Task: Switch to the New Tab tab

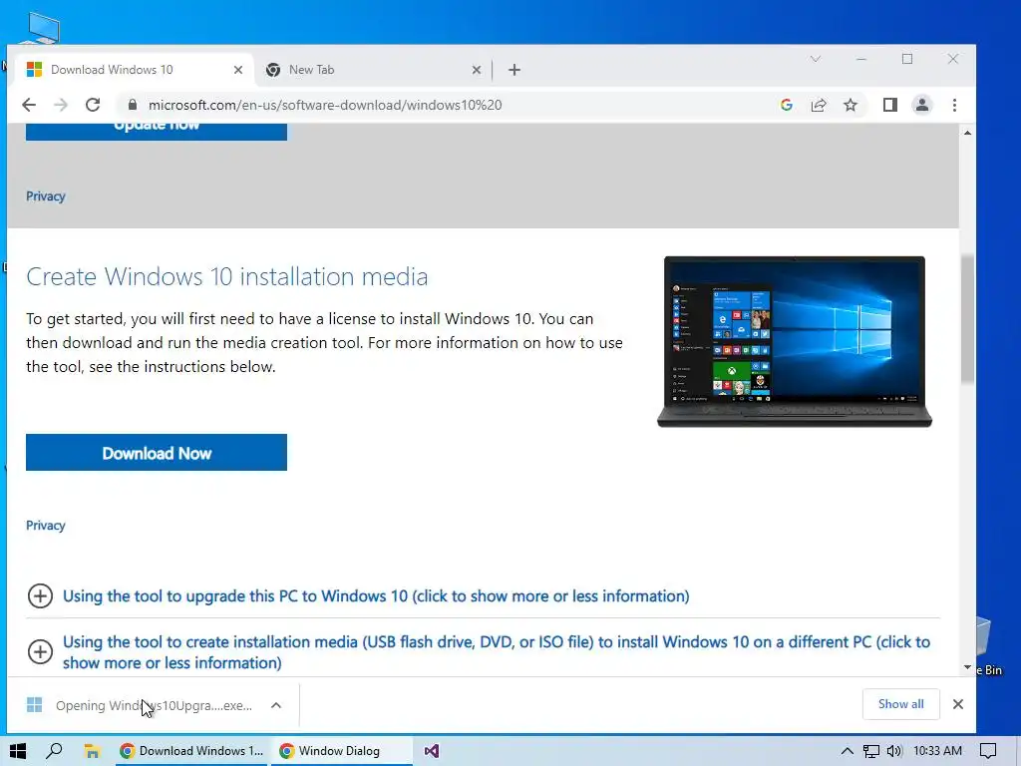Action: [x=371, y=70]
